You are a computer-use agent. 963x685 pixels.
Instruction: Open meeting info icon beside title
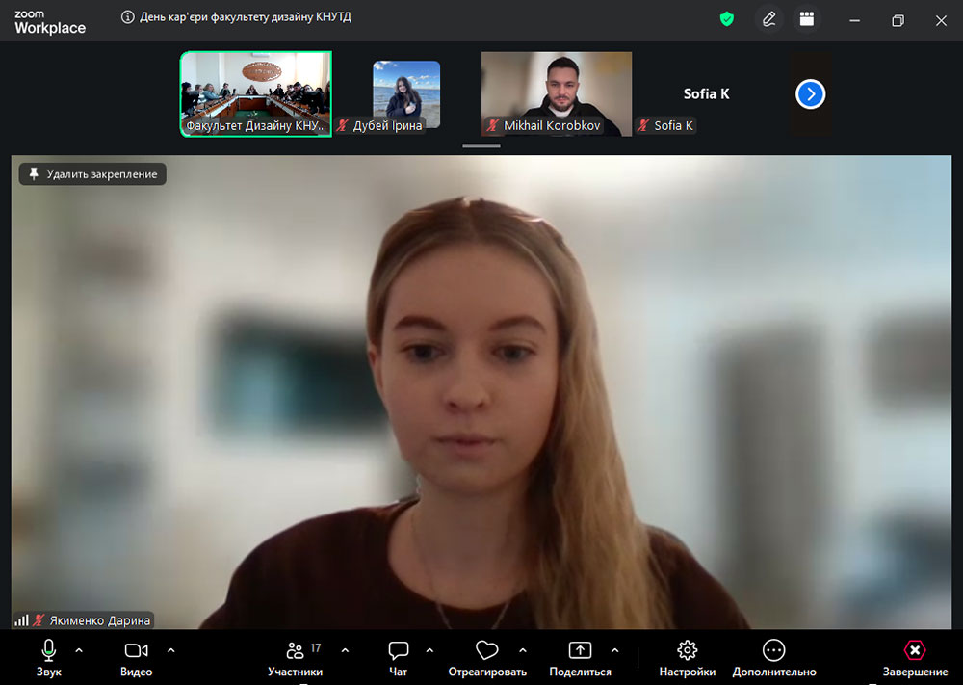tap(128, 17)
